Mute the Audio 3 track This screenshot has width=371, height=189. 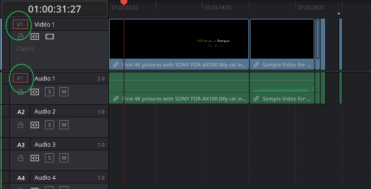[64, 158]
